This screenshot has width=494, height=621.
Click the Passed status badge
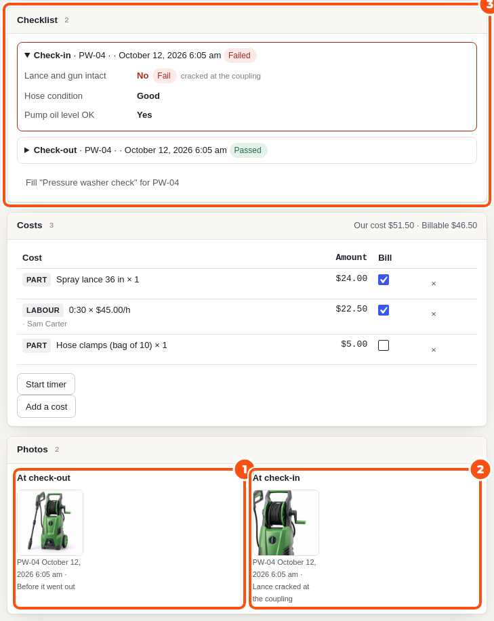pyautogui.click(x=247, y=150)
